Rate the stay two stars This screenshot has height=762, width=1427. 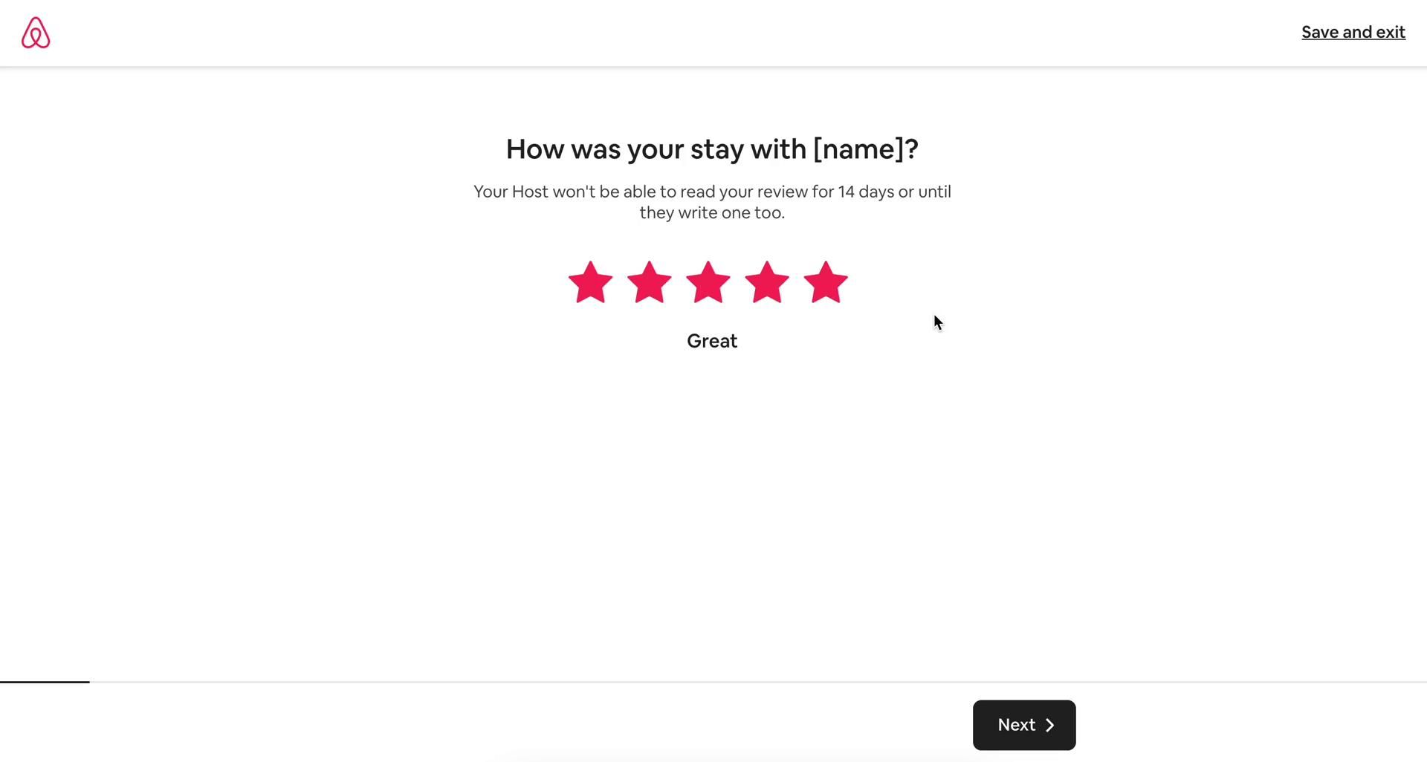[x=650, y=282]
